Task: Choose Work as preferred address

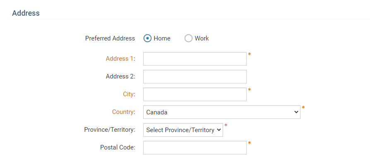Action: point(189,38)
